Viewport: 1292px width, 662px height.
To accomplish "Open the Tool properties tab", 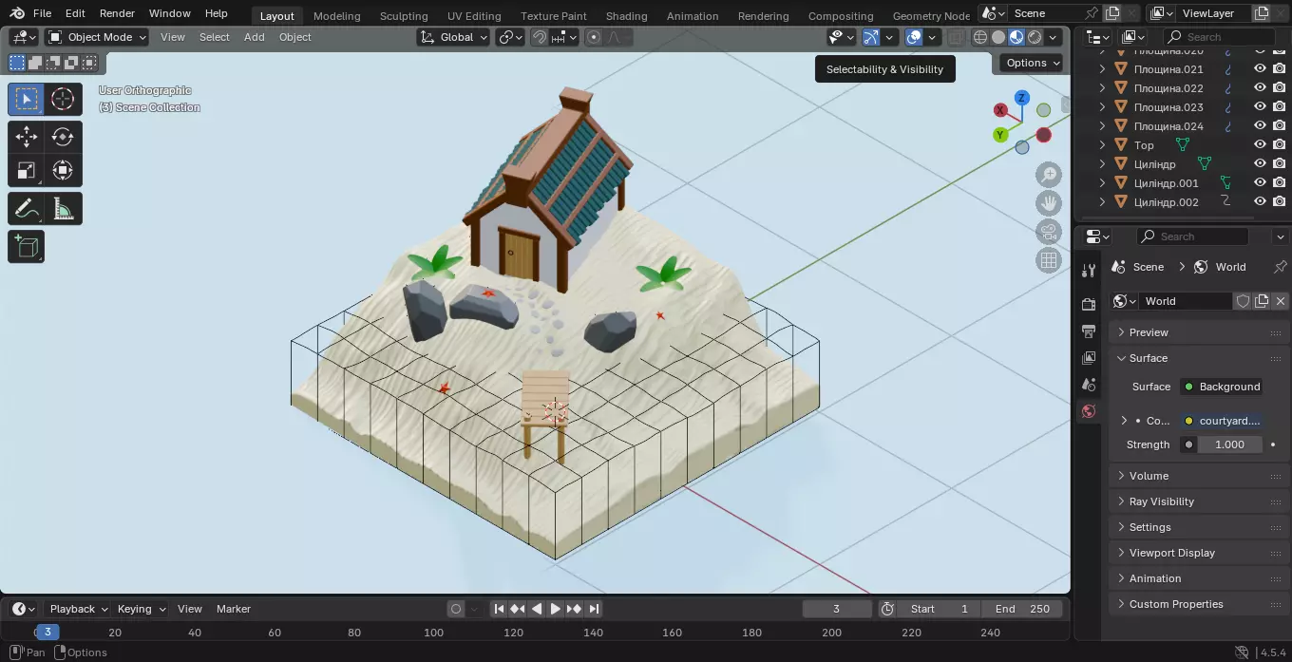I will (x=1089, y=271).
